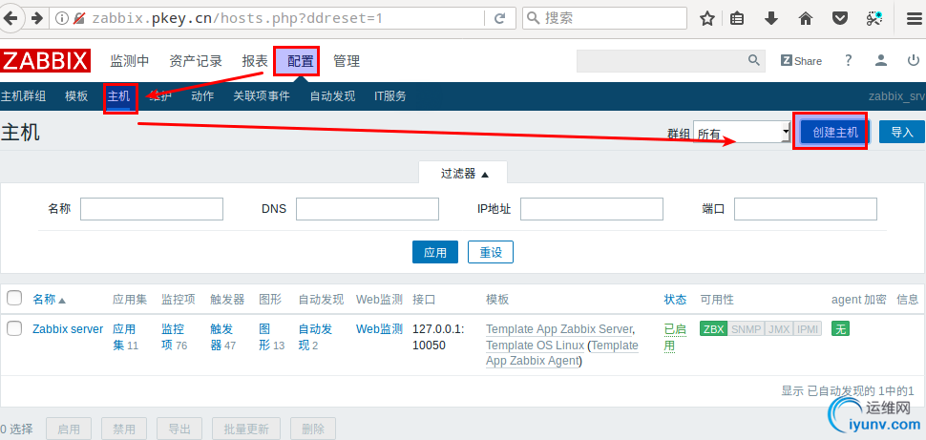Image resolution: width=926 pixels, height=440 pixels.
Task: Click the browser URL address bar
Action: click(284, 18)
